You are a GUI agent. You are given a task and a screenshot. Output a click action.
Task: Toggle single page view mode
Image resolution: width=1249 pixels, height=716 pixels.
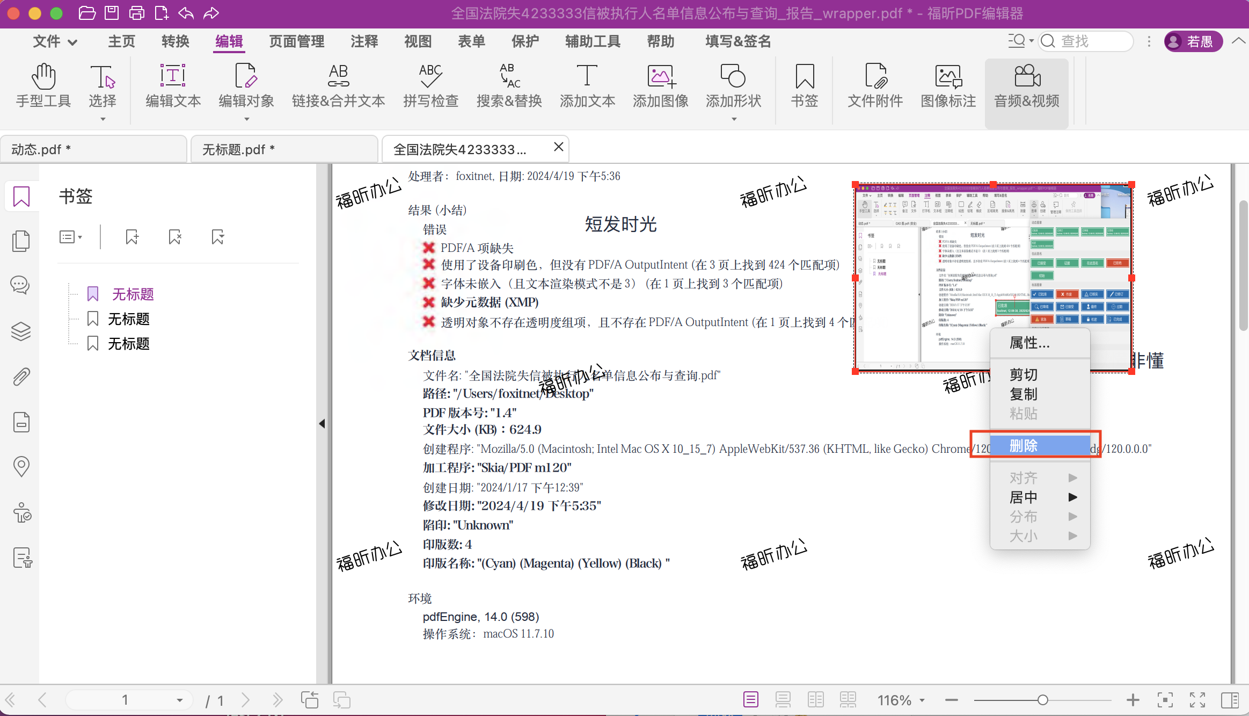pos(751,700)
